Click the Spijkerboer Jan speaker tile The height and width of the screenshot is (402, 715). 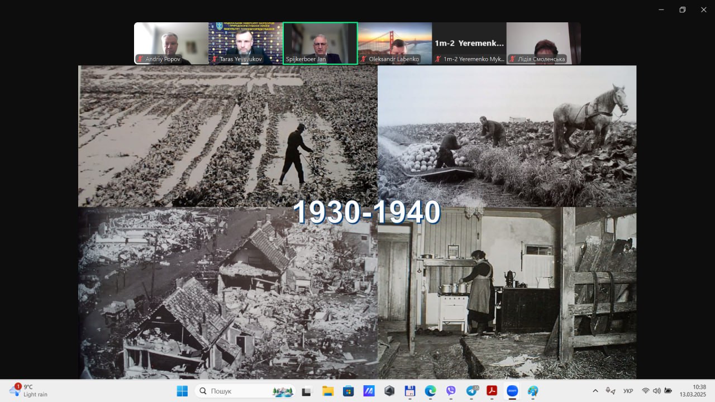tap(320, 44)
